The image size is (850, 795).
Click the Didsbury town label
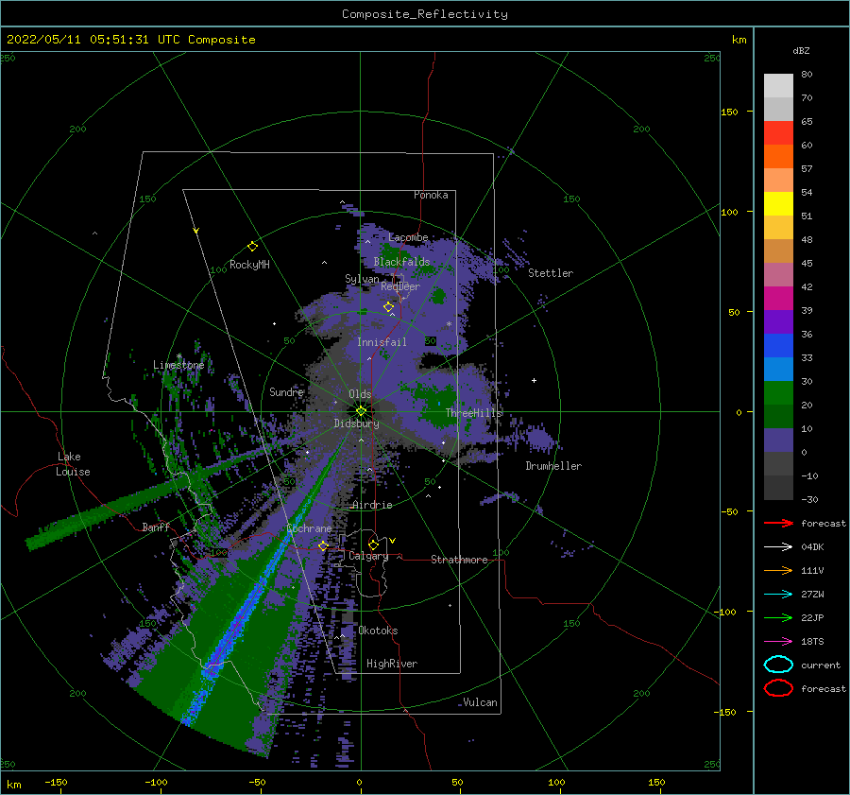(x=356, y=423)
